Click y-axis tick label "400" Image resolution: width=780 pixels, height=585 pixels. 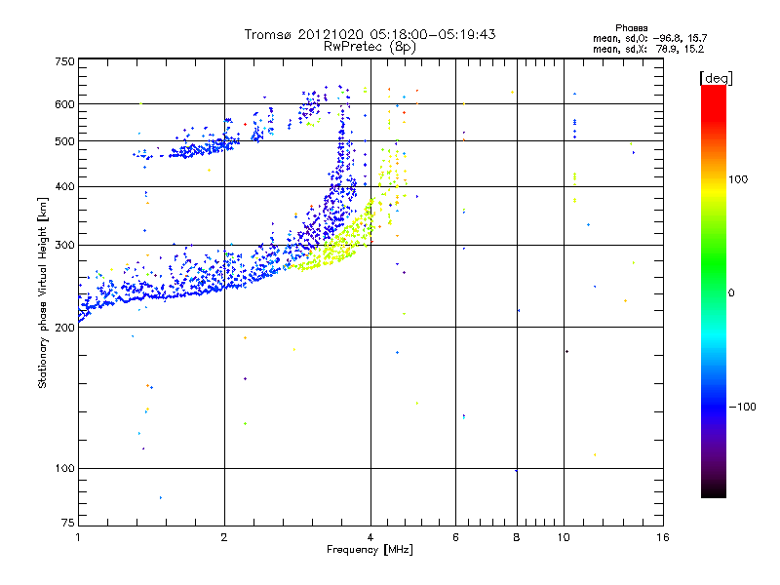(x=64, y=187)
